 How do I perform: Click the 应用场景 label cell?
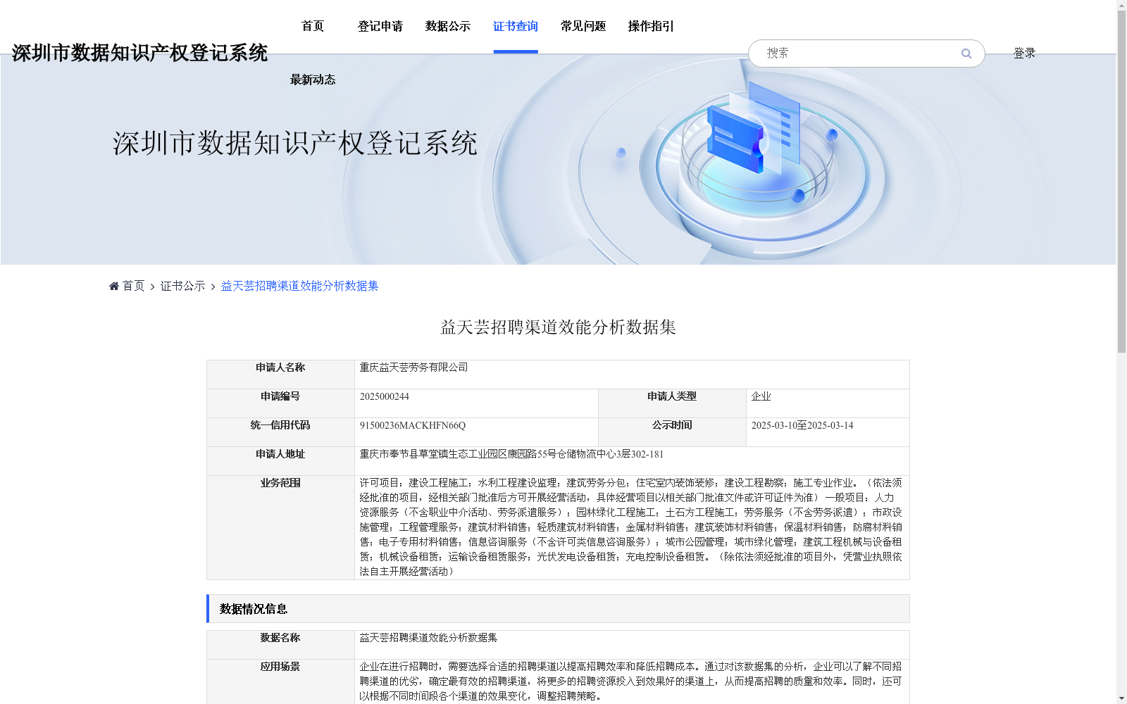(280, 681)
